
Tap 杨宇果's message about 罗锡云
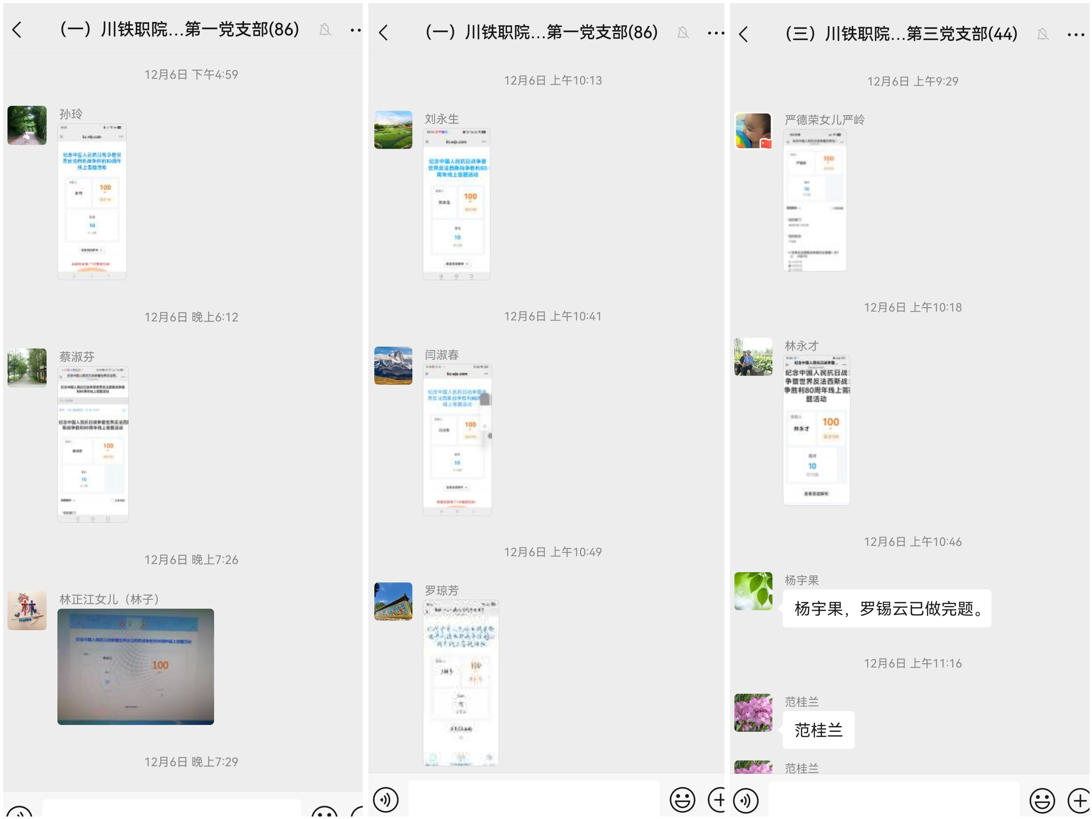pos(887,608)
